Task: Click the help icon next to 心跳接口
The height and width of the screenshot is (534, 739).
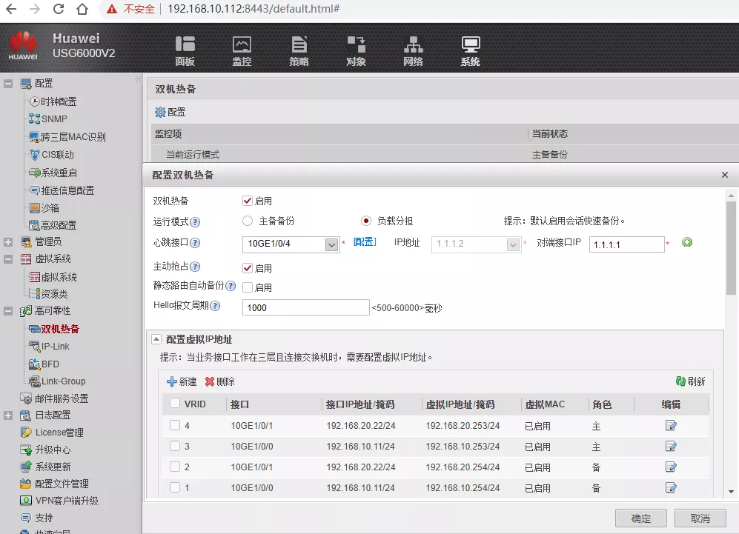Action: point(196,243)
